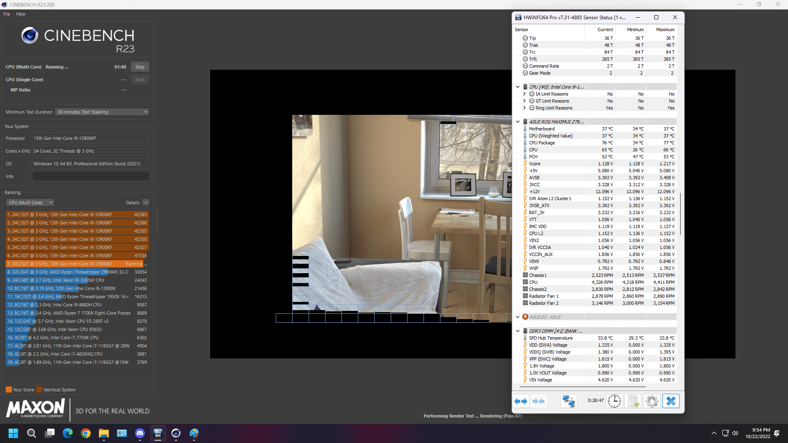Collapse the DDR5 DIMM [#1] sensor group
The width and height of the screenshot is (788, 443).
coord(518,331)
